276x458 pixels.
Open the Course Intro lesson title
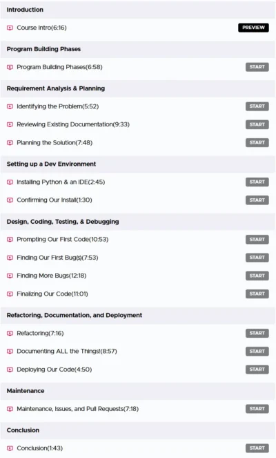tap(41, 28)
